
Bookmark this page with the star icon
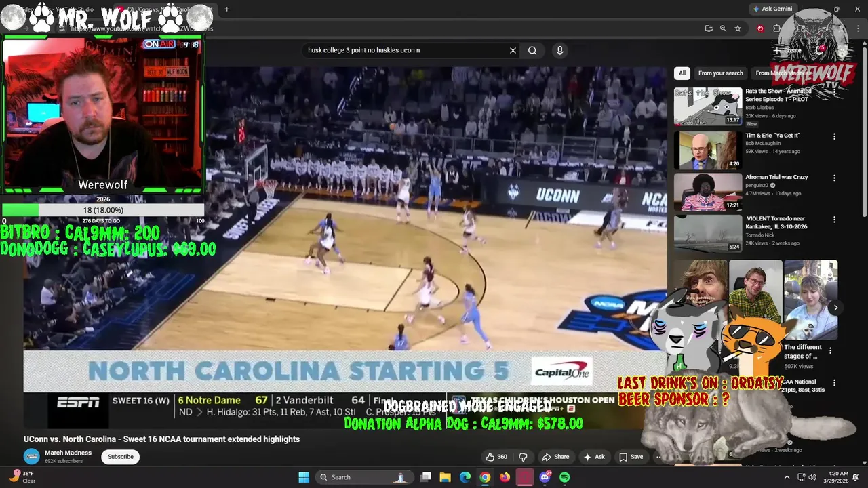[x=738, y=28]
